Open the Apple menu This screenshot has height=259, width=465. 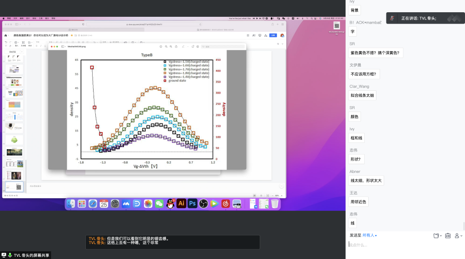(x=4, y=19)
